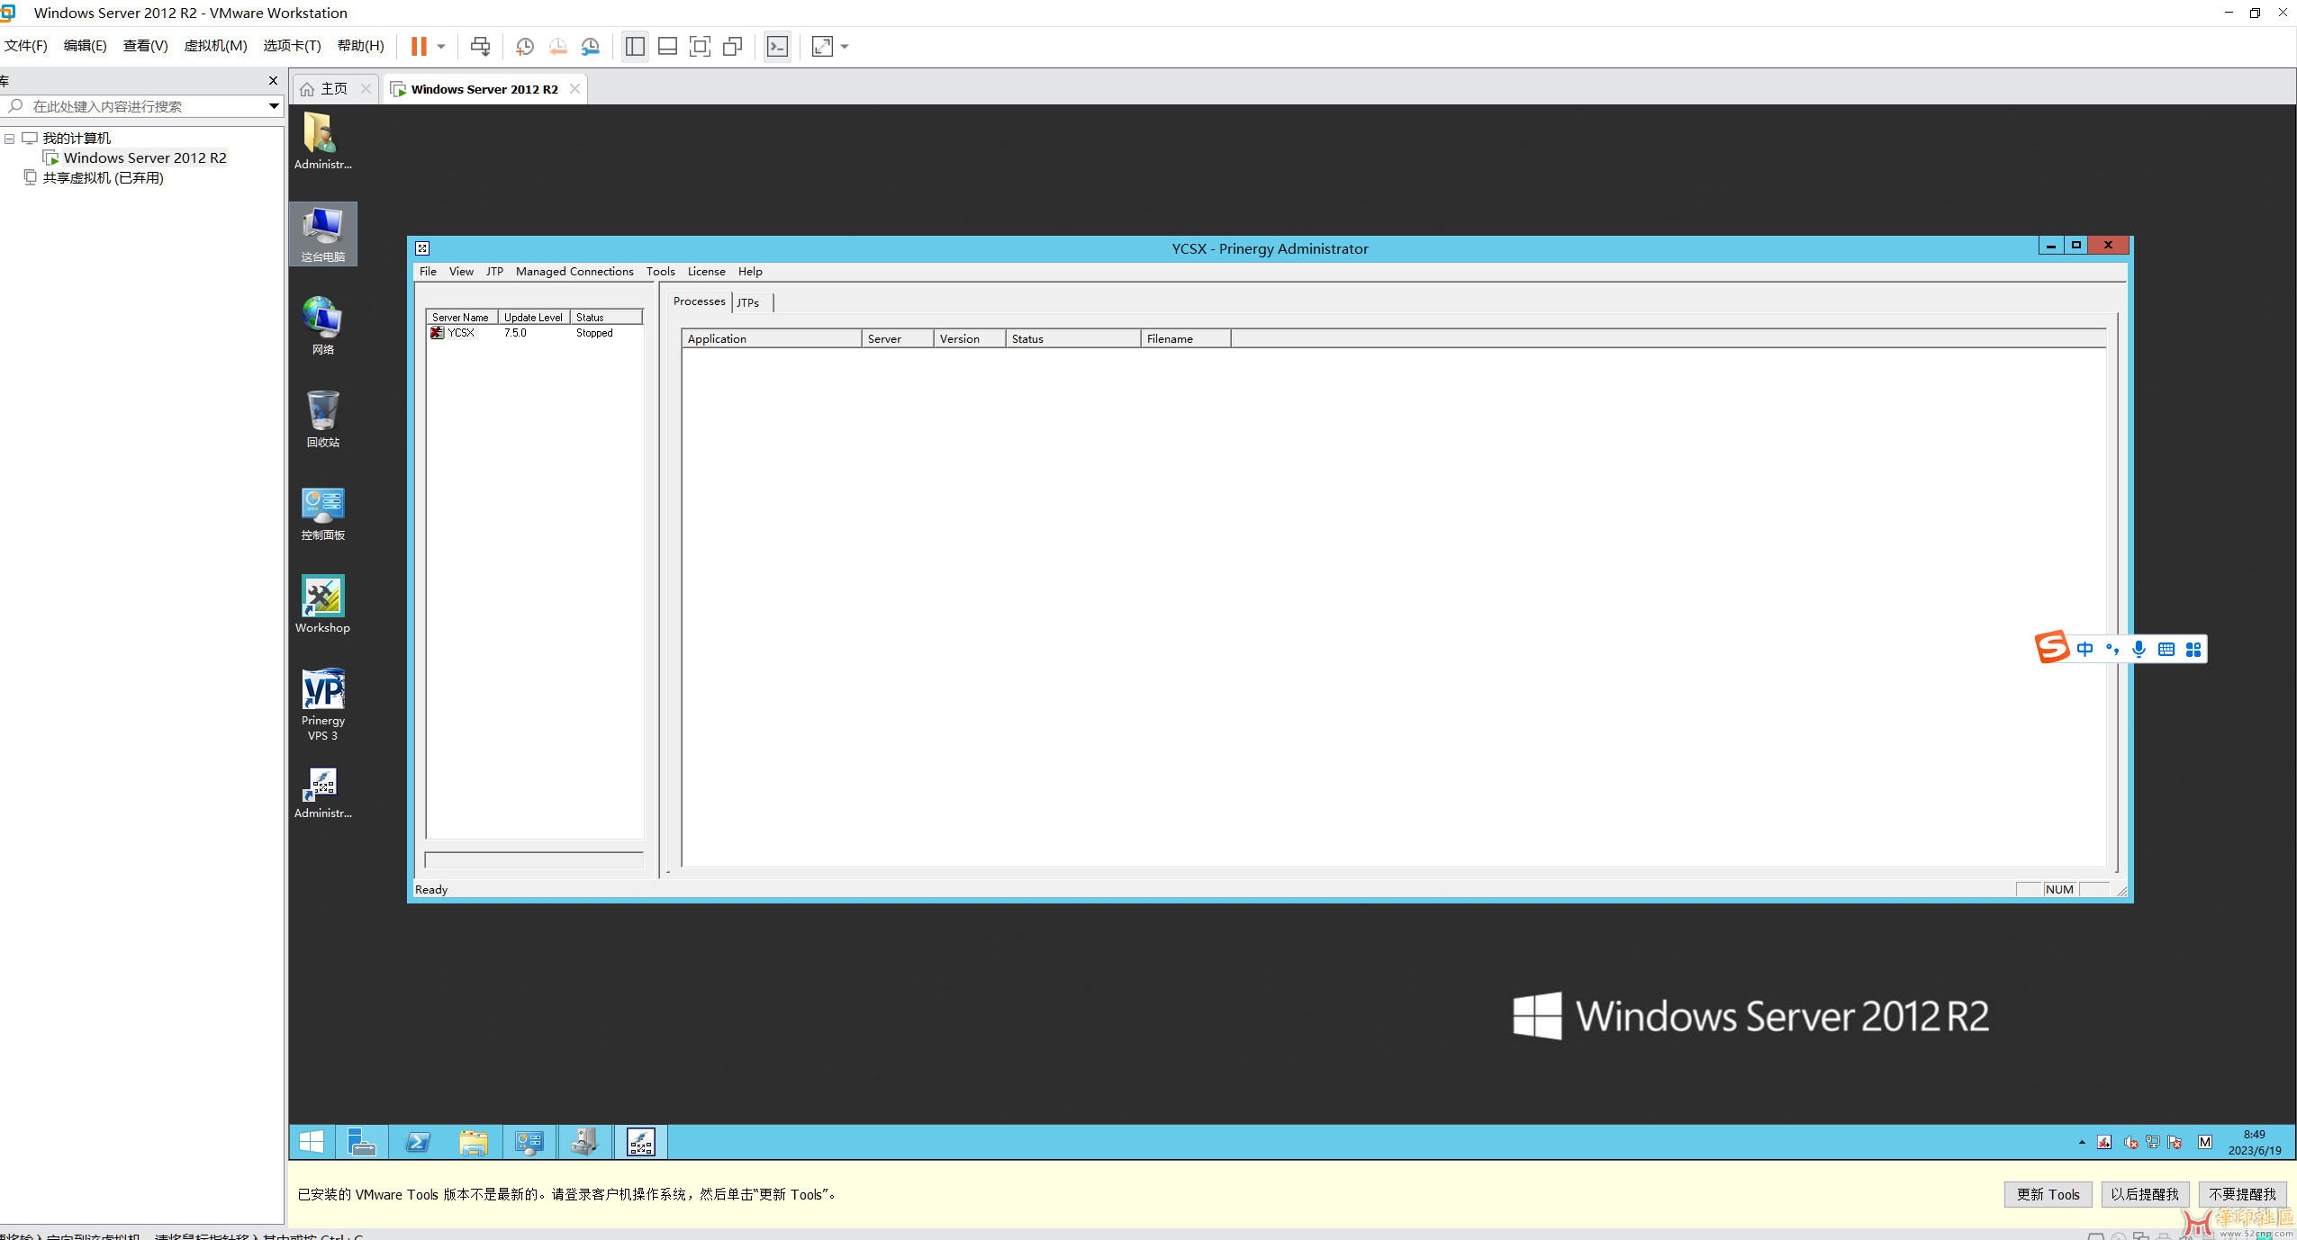
Task: Collapse the 我的计算机 tree node
Action: (x=10, y=139)
